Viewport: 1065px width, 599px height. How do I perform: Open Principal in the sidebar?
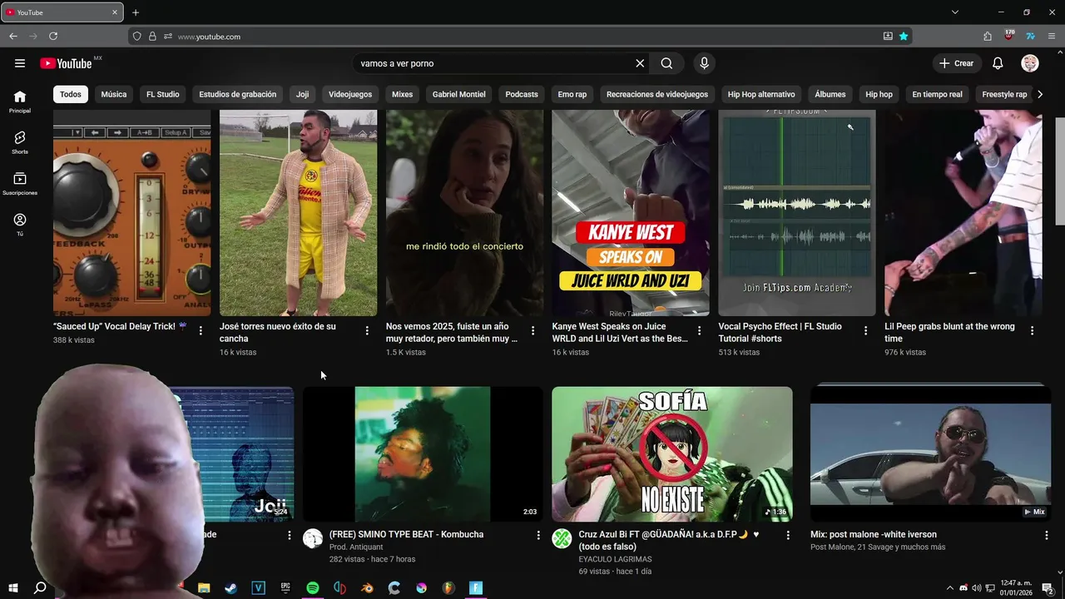[20, 101]
